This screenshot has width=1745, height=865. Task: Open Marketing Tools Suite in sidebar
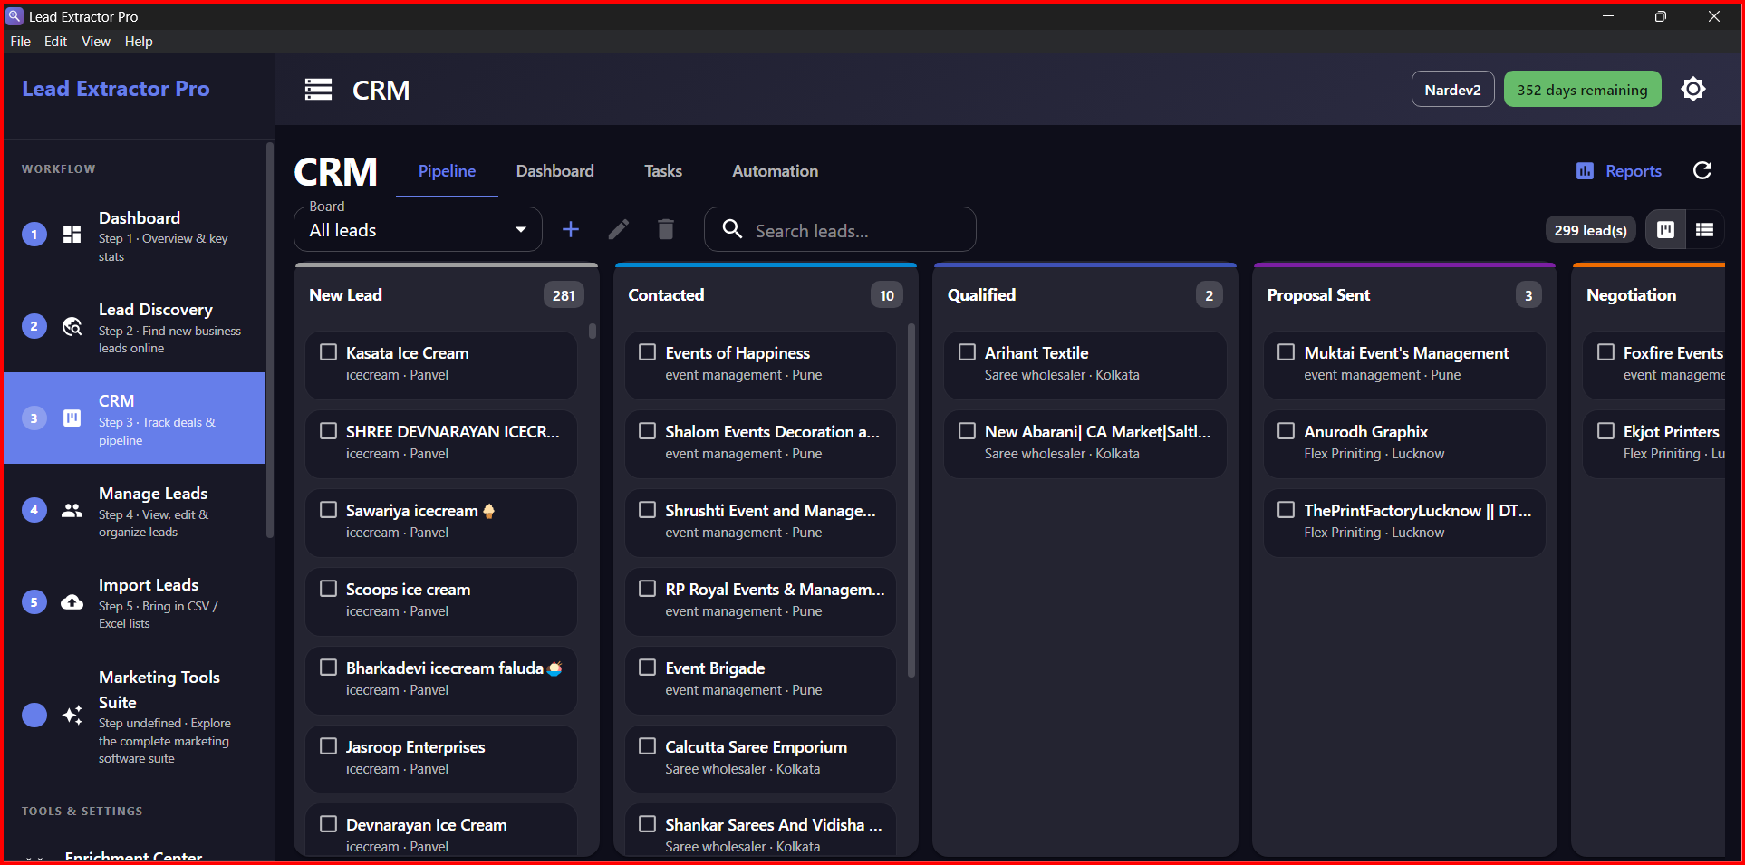pos(134,716)
